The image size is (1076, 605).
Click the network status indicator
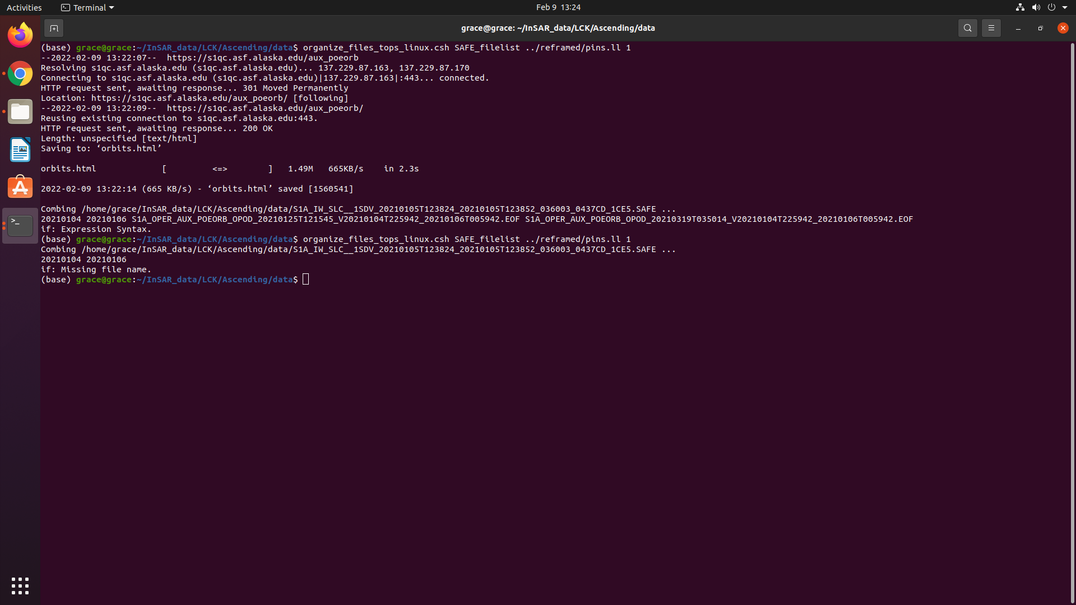tap(1019, 7)
